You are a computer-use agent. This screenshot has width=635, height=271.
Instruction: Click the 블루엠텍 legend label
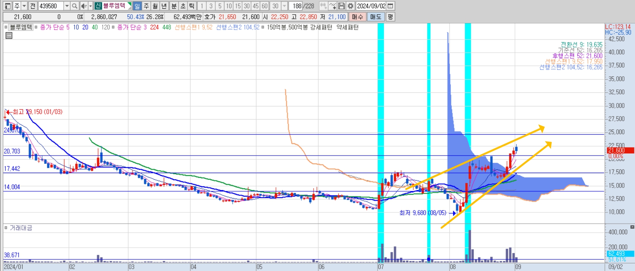point(21,27)
